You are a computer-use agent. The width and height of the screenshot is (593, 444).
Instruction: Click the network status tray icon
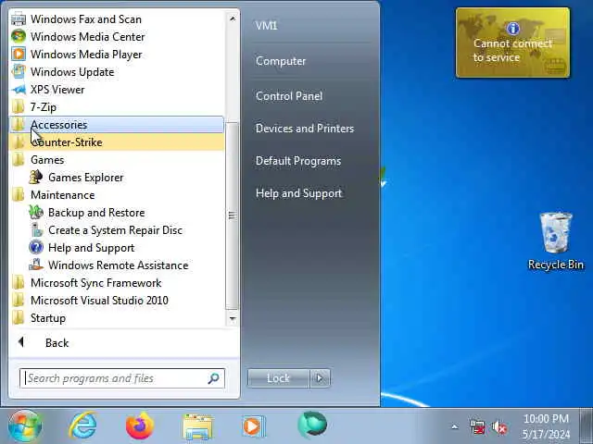(477, 427)
